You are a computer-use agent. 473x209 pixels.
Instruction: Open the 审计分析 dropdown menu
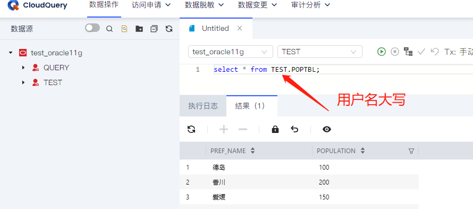point(311,5)
